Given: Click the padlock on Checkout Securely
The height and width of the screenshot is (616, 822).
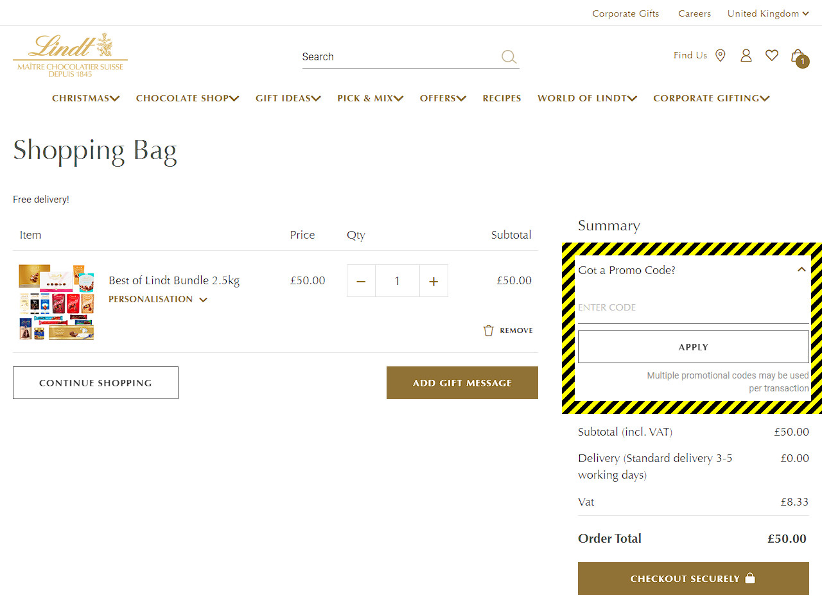Looking at the screenshot, I should click(x=750, y=578).
